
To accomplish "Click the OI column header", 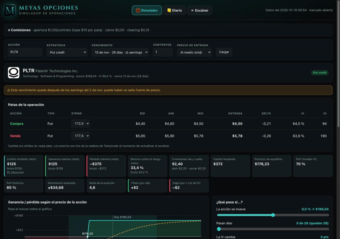I will point(325,114).
